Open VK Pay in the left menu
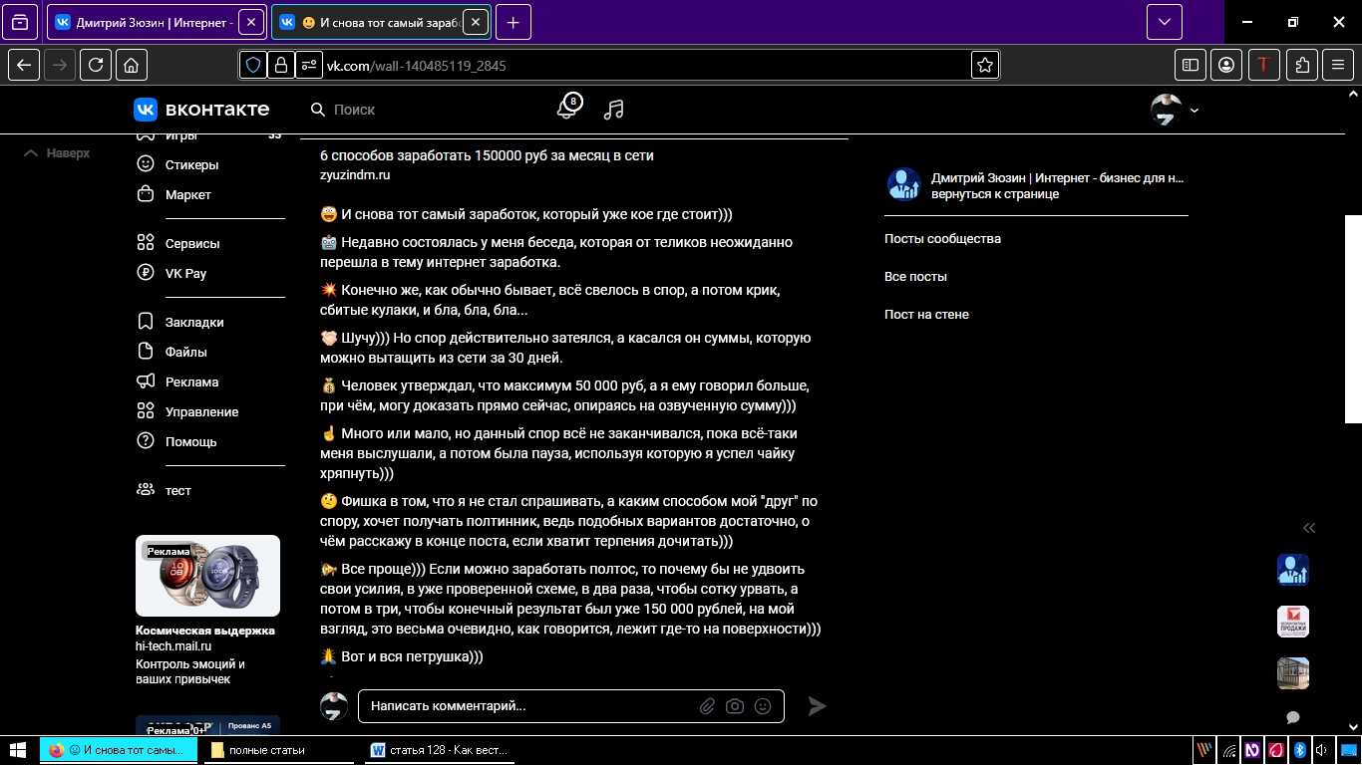Screen dimensions: 1362x765 tap(185, 273)
